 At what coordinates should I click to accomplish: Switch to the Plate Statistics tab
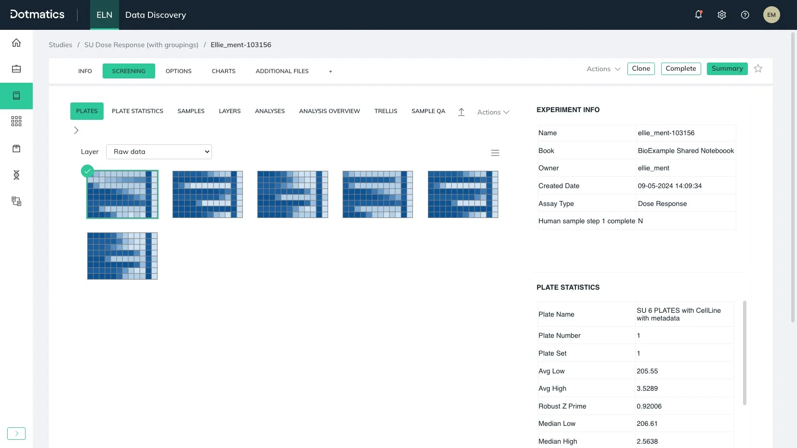[x=137, y=111]
